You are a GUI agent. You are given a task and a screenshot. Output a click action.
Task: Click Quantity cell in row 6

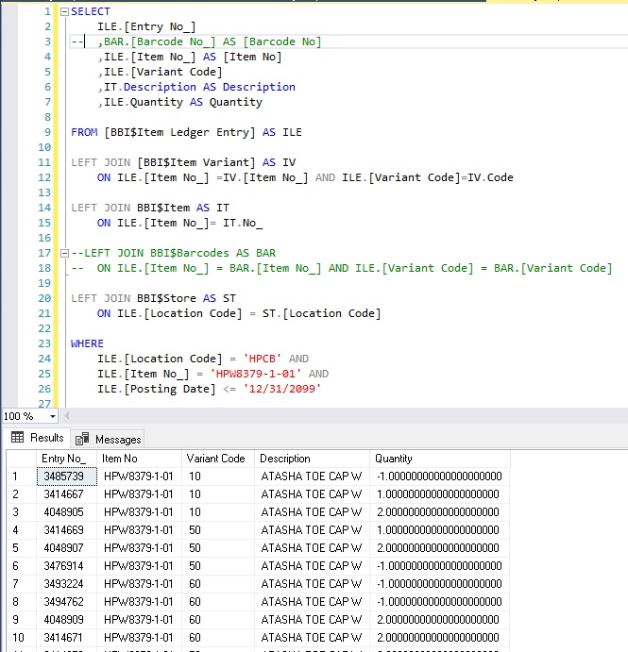coord(440,565)
